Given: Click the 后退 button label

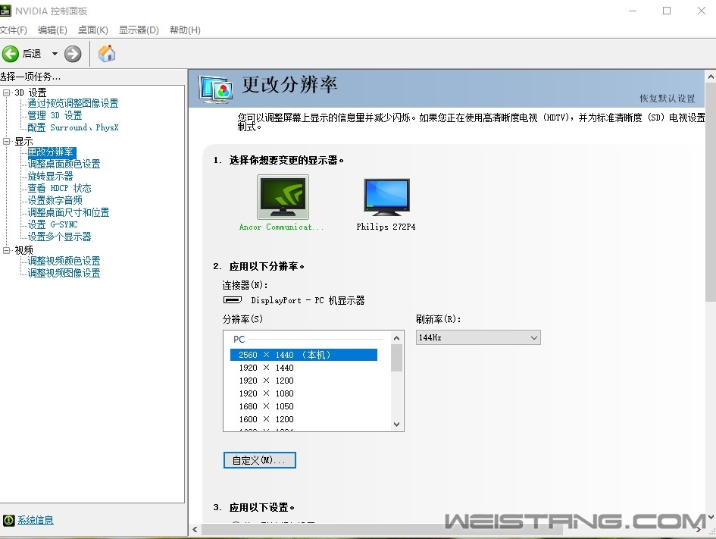Looking at the screenshot, I should 32,54.
